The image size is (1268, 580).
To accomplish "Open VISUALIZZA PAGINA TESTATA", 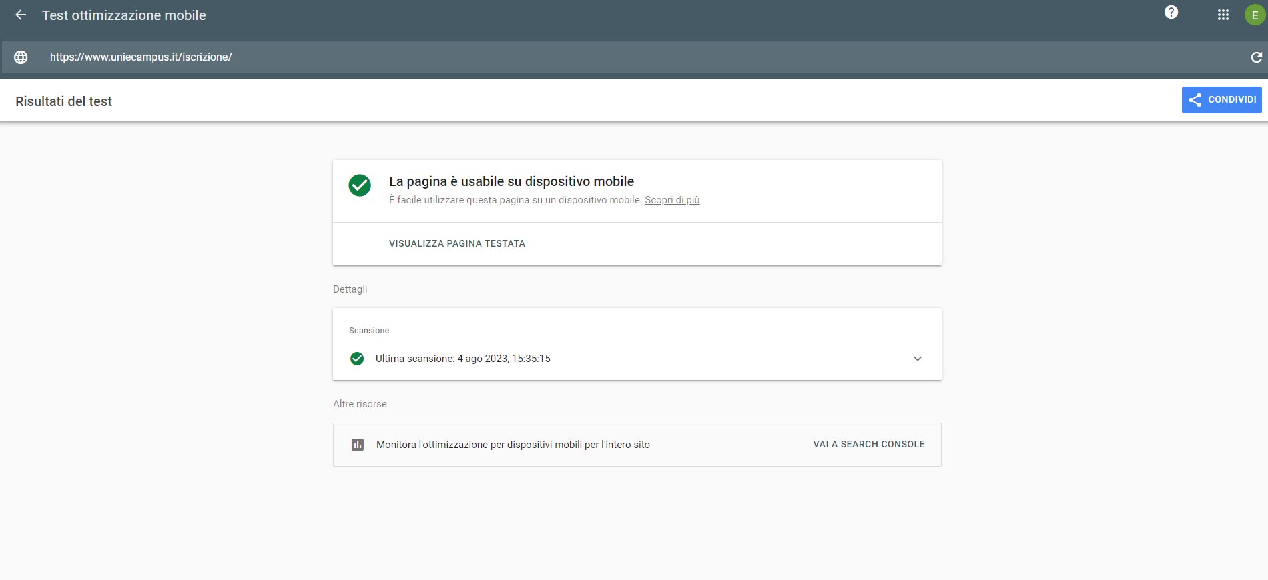I will tap(456, 243).
